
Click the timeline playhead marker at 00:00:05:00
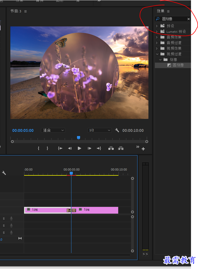[71, 173]
